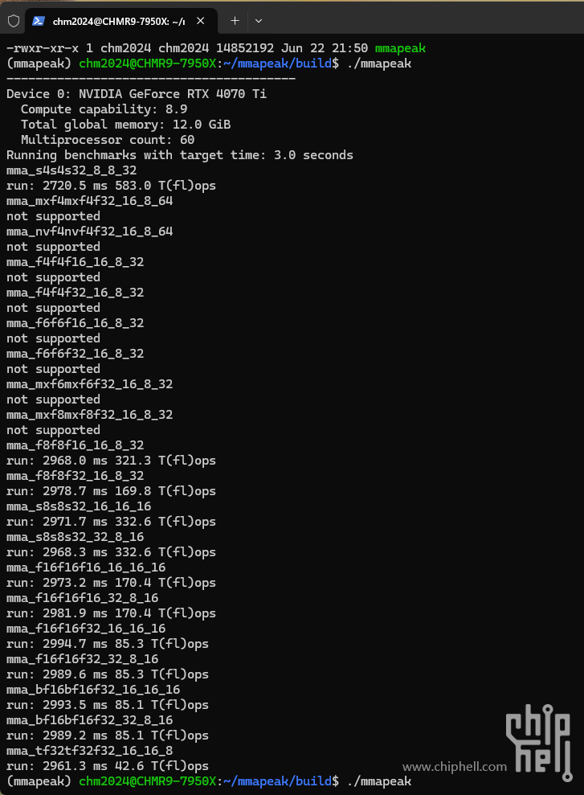584x795 pixels.
Task: Click the mma_tf32tf32f32_16_16_8 benchmark name
Action: coord(90,750)
